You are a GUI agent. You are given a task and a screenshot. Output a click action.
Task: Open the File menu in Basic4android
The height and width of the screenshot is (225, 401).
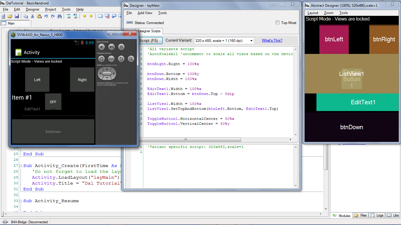[6, 9]
